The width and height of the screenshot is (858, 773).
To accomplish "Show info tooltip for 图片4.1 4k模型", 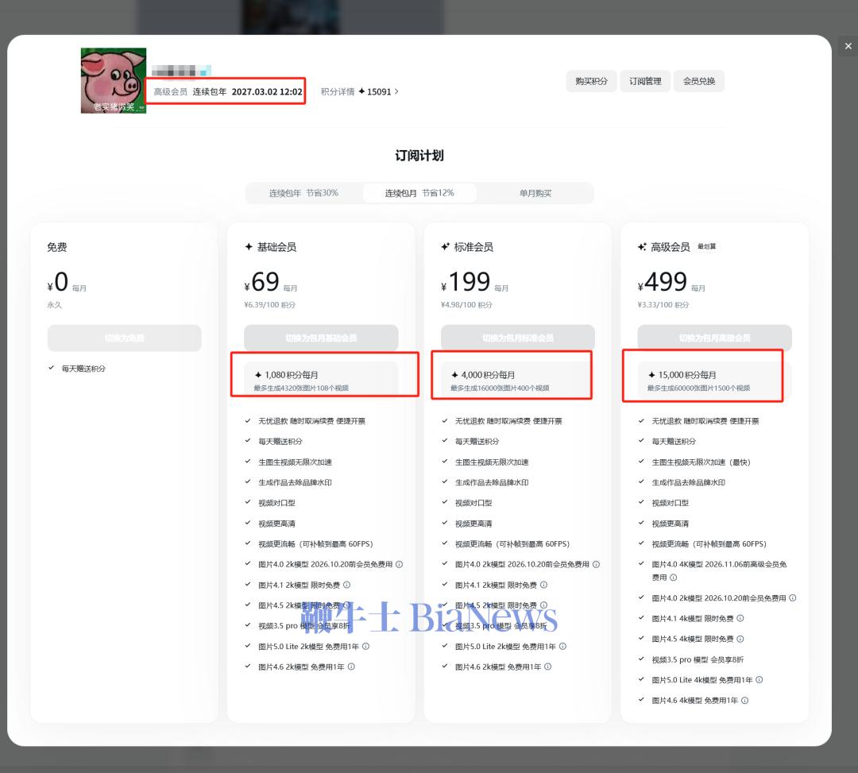I will click(x=740, y=618).
